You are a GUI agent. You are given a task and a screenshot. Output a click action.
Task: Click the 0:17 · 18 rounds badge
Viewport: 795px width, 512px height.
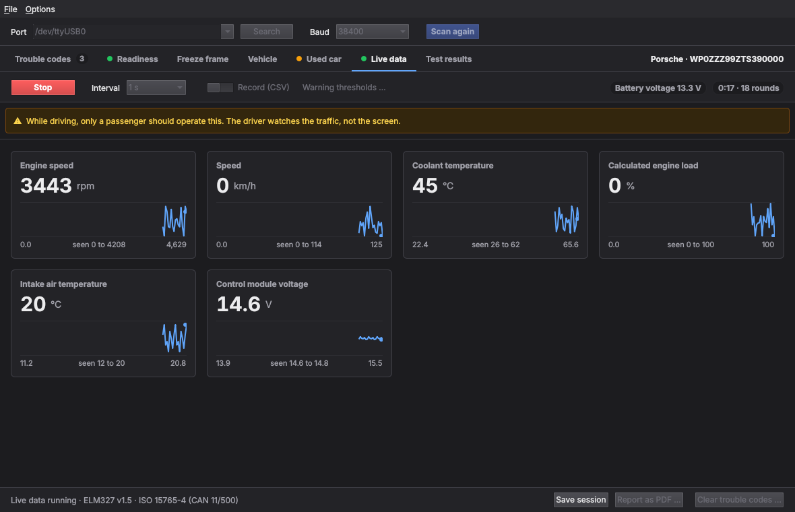coord(749,88)
